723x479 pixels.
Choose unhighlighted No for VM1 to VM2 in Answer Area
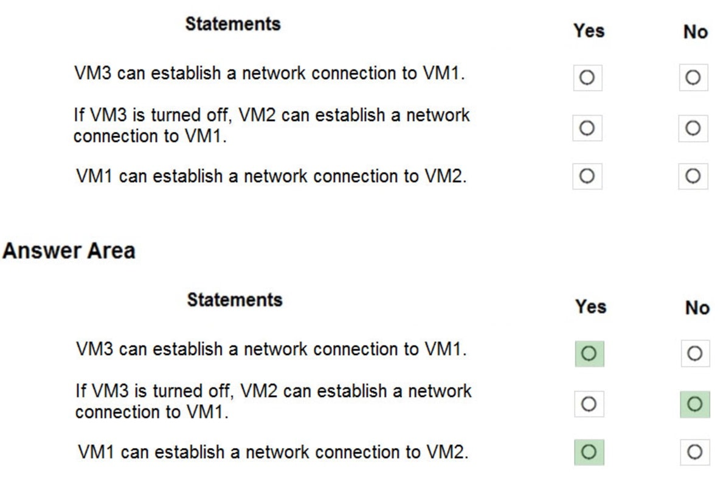click(695, 452)
